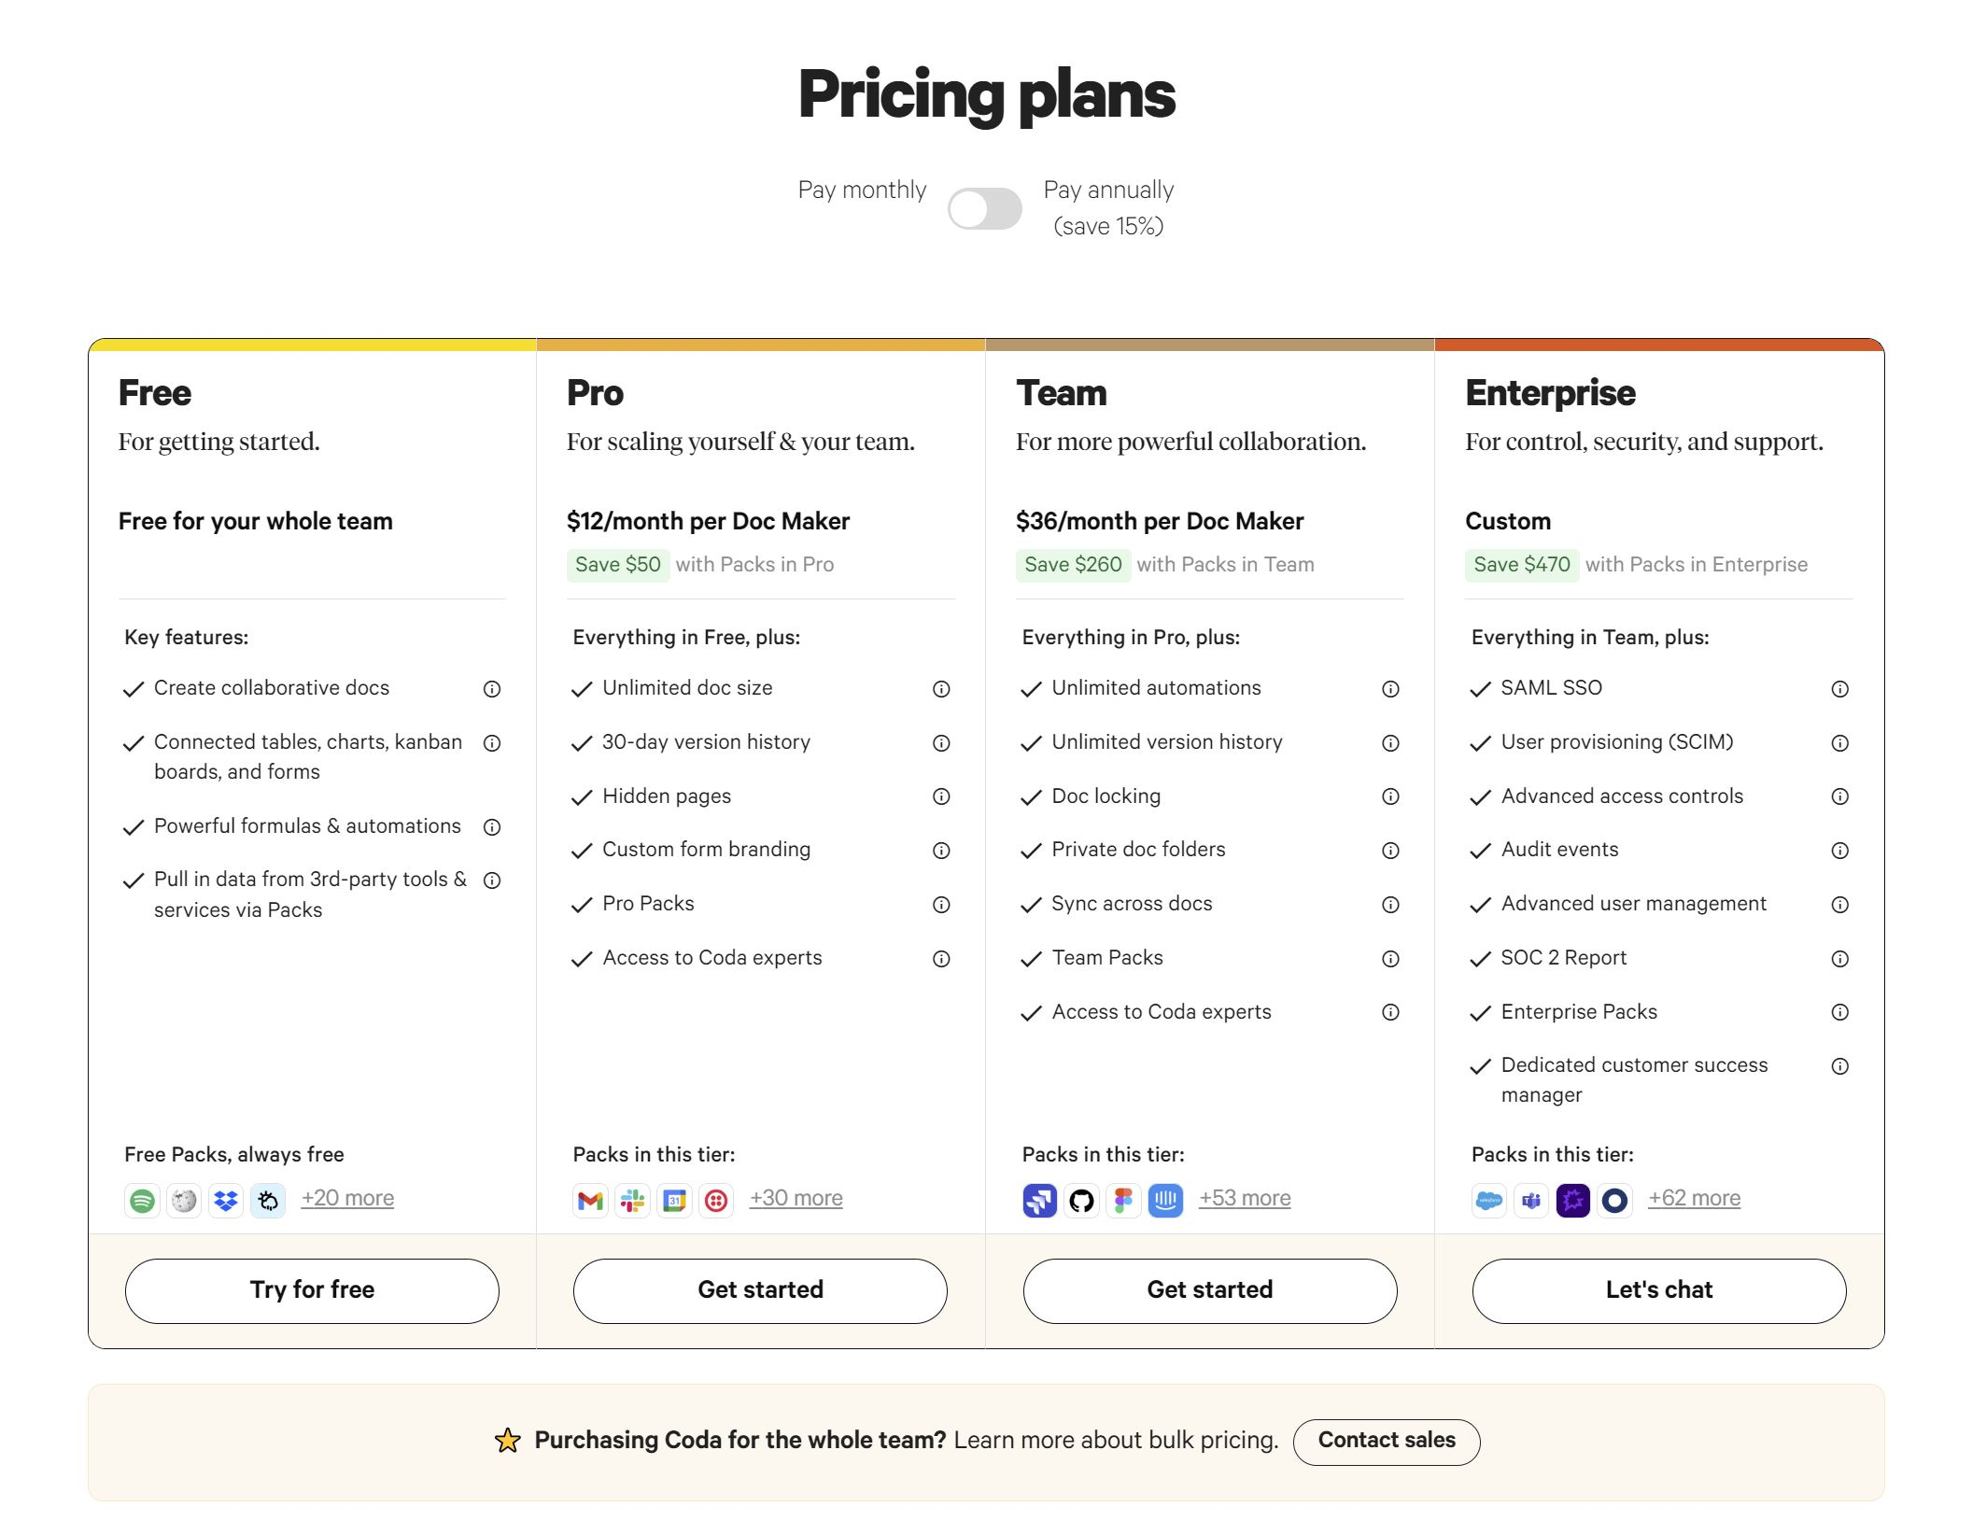Viewport: 1972px width, 1535px height.
Task: Click the Salesforce icon in Enterprise Packs tier
Action: coord(1492,1197)
